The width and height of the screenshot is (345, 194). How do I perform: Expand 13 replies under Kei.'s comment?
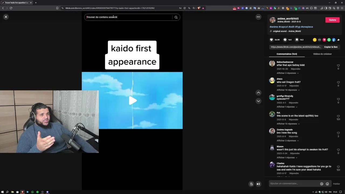[288, 124]
